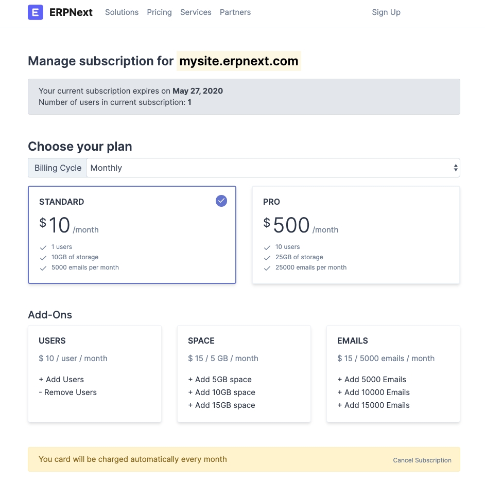Select the Standard plan card
The height and width of the screenshot is (501, 485).
132,235
